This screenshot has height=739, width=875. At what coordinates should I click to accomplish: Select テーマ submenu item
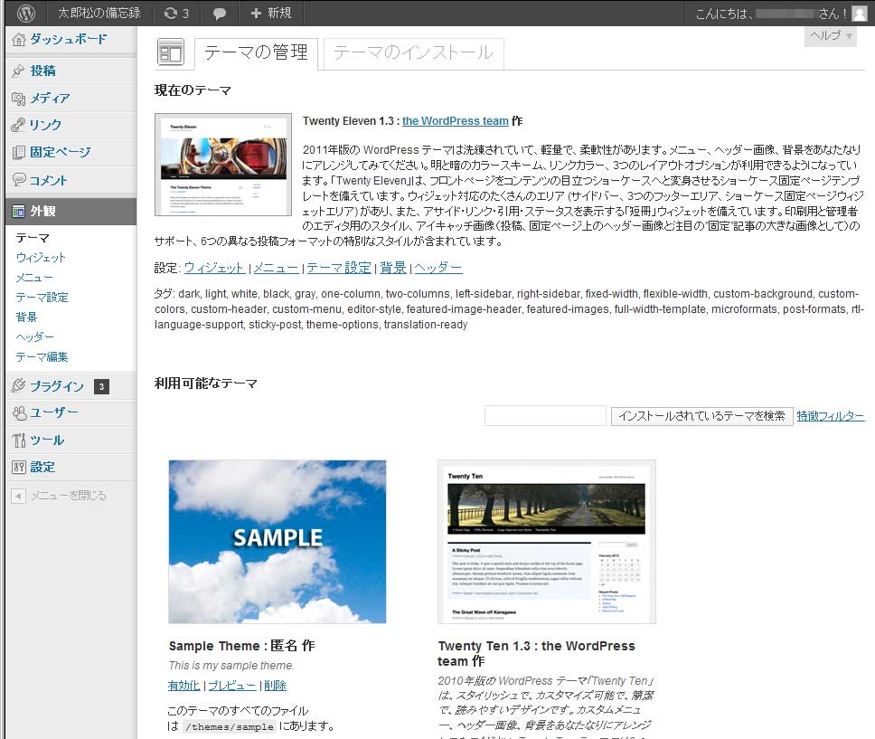33,238
